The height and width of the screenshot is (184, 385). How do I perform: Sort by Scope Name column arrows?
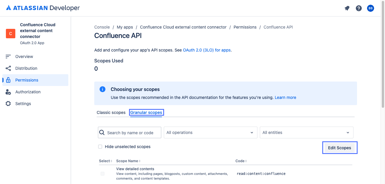coord(140,161)
